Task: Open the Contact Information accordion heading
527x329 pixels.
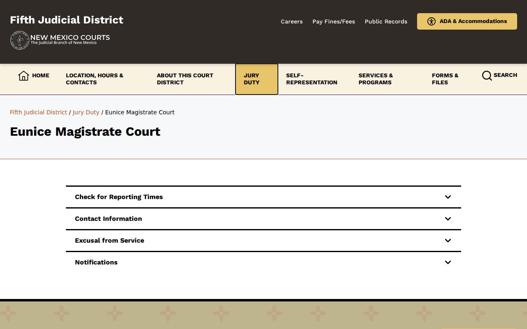Action: pyautogui.click(x=263, y=219)
